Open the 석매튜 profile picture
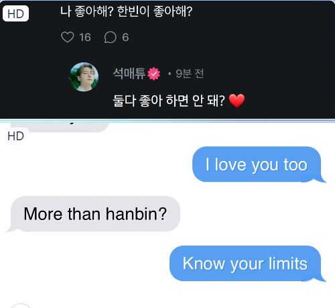This screenshot has width=335, height=308. coord(84,77)
